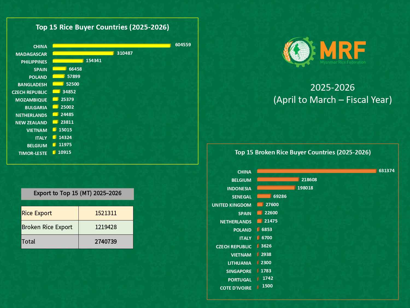410x308 pixels.
Task: Click the 'Top 15 Rice Buyer Countries' chart title
Action: (x=102, y=27)
